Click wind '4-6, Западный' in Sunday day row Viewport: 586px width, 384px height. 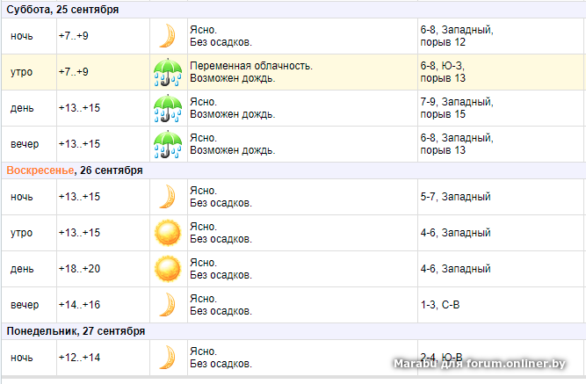455,269
